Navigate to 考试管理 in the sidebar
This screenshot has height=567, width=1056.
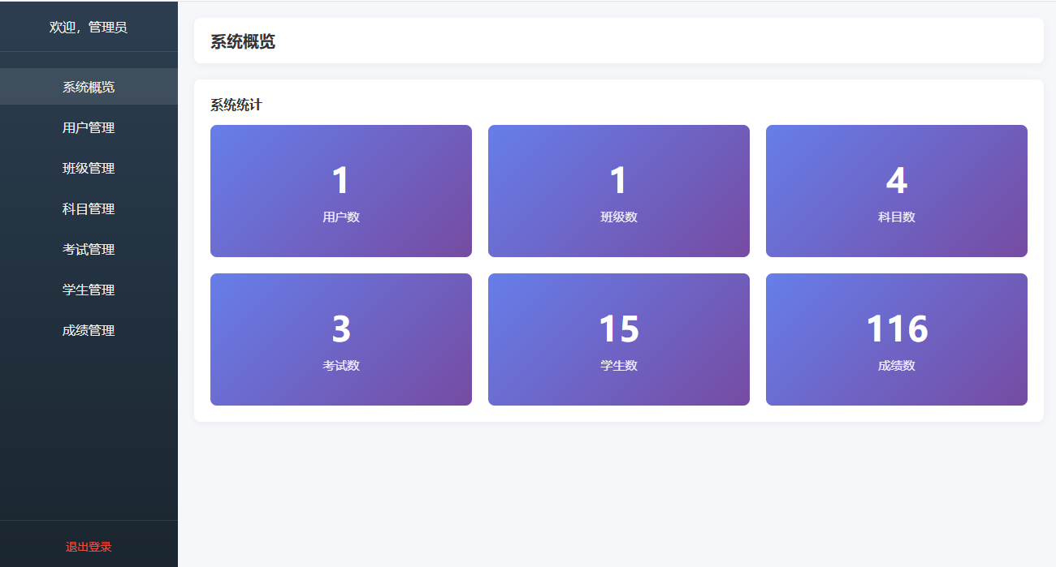coord(89,249)
